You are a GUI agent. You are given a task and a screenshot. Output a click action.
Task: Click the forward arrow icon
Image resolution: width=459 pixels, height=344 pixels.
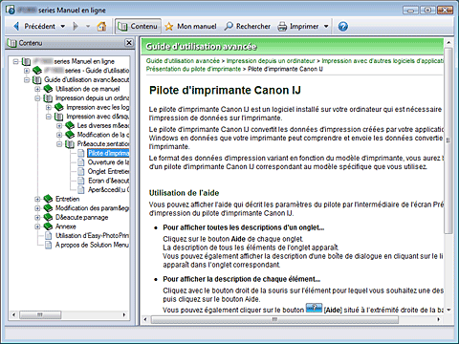click(76, 26)
